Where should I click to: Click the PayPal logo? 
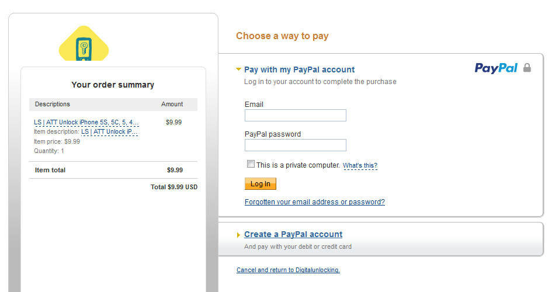coord(496,68)
